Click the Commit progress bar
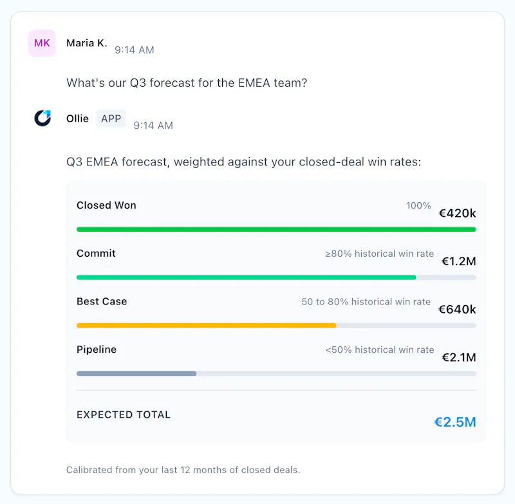The height and width of the screenshot is (504, 515). pyautogui.click(x=276, y=277)
